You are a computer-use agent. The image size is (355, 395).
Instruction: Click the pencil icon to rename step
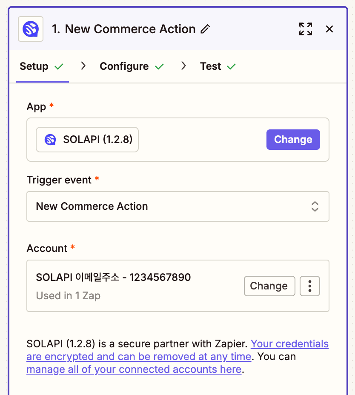[205, 29]
